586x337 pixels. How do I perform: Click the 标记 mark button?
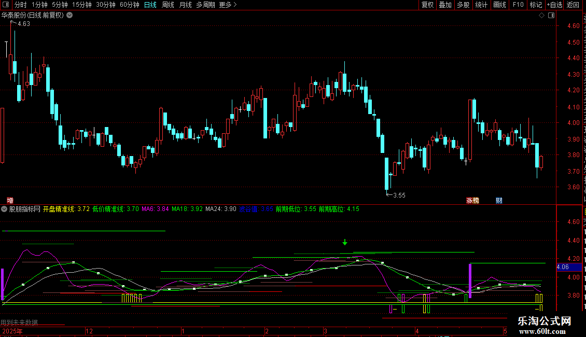pos(536,5)
